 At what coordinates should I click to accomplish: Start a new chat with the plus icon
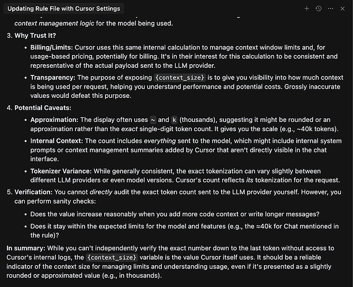[x=306, y=9]
